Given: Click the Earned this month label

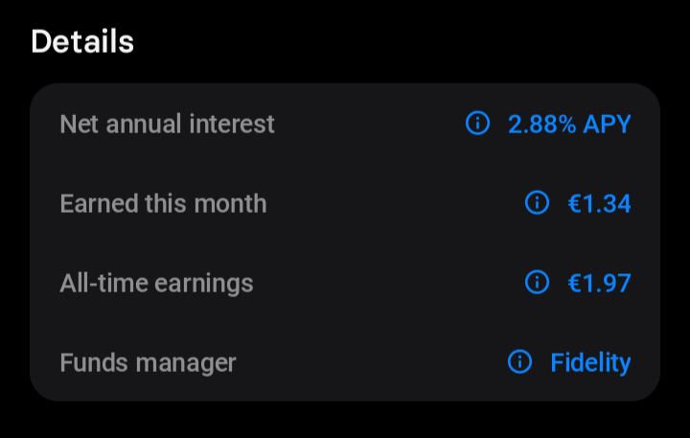Looking at the screenshot, I should tap(163, 203).
